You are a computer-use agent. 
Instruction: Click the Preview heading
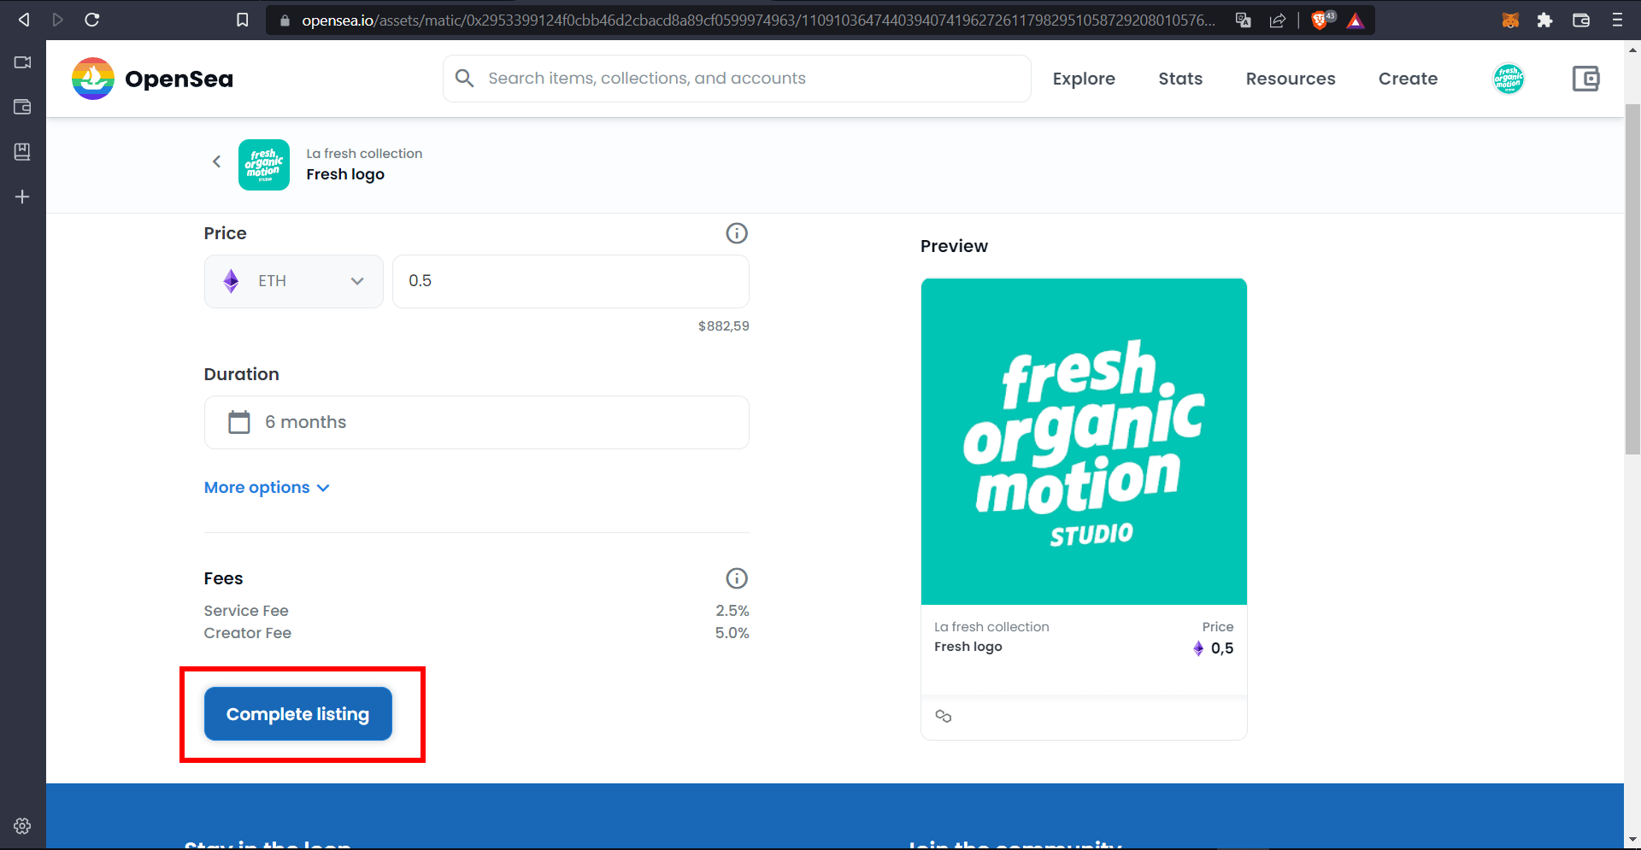(954, 246)
